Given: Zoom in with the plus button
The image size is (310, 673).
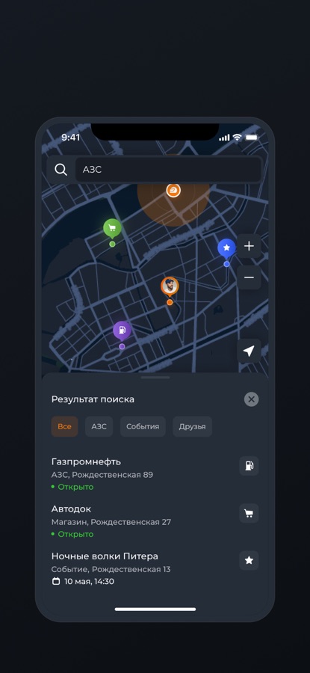Looking at the screenshot, I should coord(249,246).
